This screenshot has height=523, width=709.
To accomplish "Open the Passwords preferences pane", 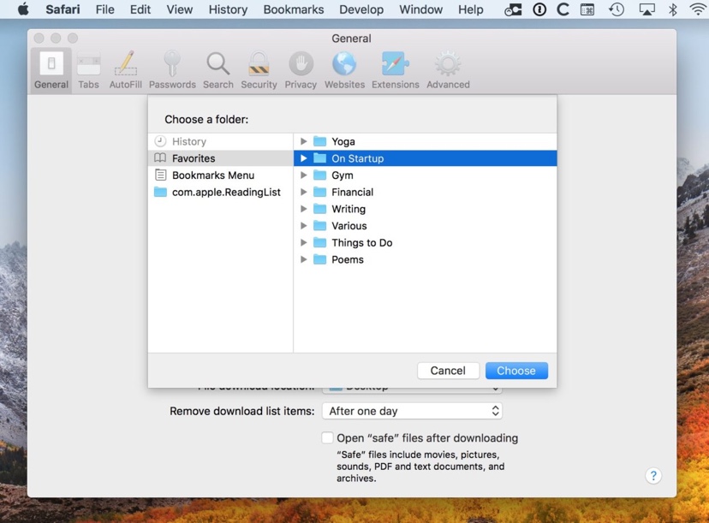I will coord(172,70).
